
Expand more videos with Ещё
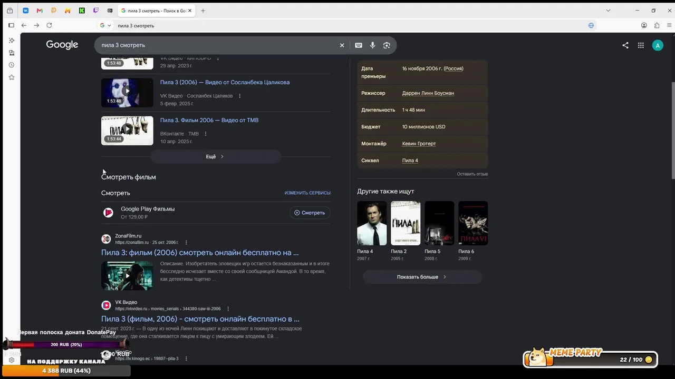(x=216, y=156)
